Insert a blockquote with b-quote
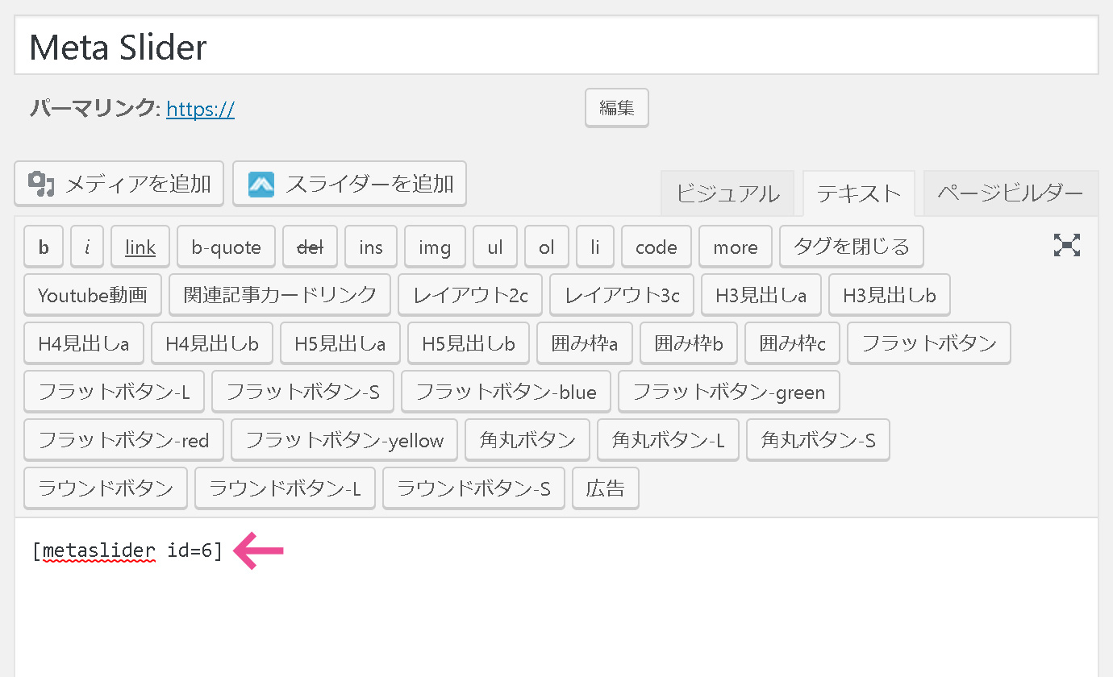Screen dimensions: 1113x677 pyautogui.click(x=226, y=247)
